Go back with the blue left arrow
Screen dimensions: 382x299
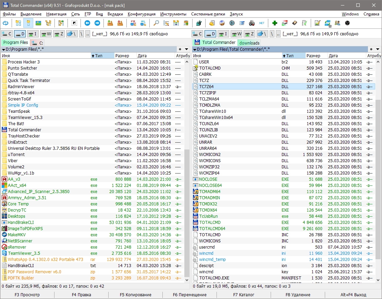[87, 23]
